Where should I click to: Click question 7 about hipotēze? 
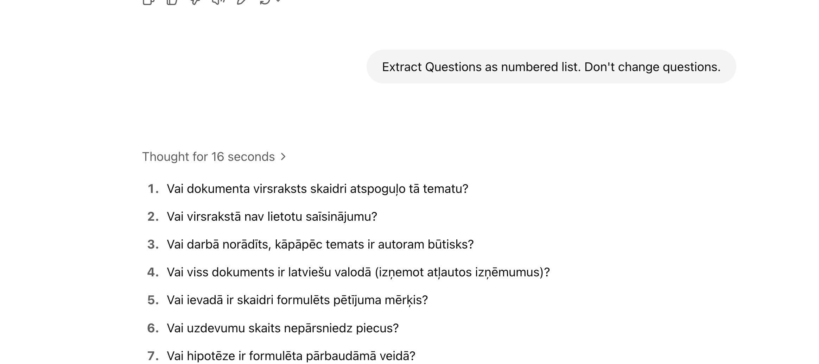pos(291,356)
